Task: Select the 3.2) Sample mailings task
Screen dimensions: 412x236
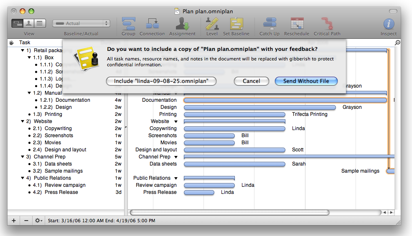Action: (x=66, y=171)
